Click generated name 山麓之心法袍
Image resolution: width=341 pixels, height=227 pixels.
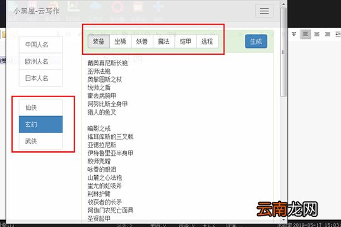[x=105, y=178]
